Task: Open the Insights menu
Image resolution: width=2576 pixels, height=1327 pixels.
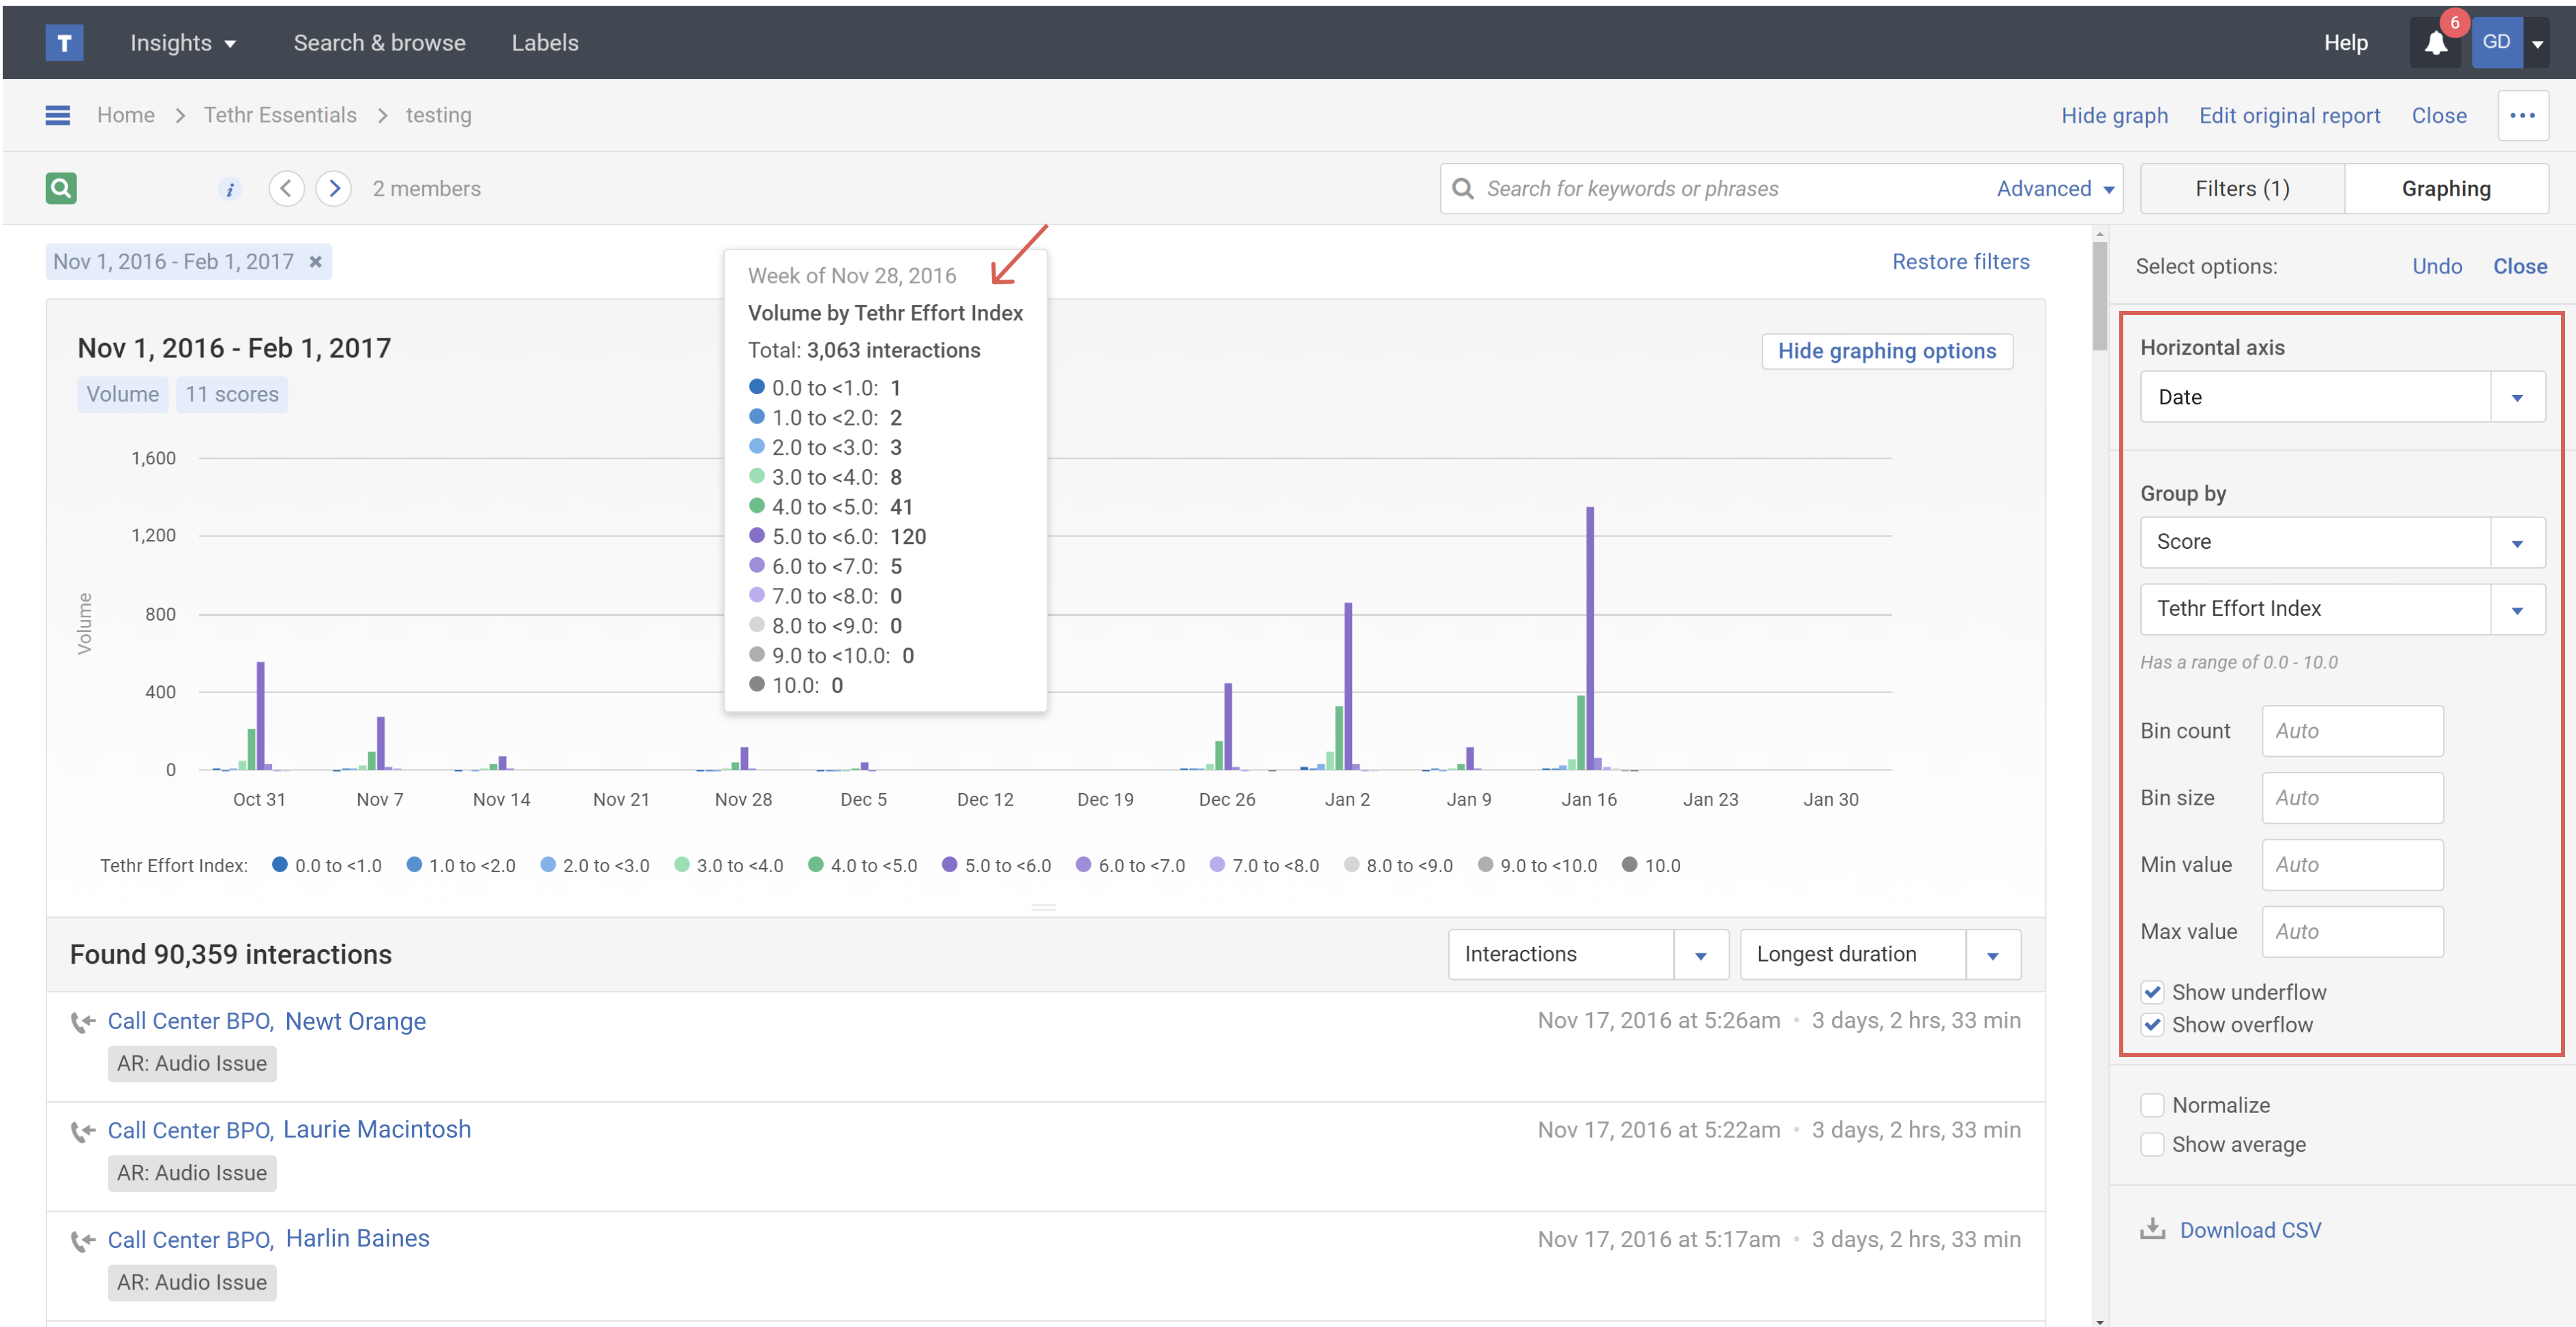Action: 182,43
